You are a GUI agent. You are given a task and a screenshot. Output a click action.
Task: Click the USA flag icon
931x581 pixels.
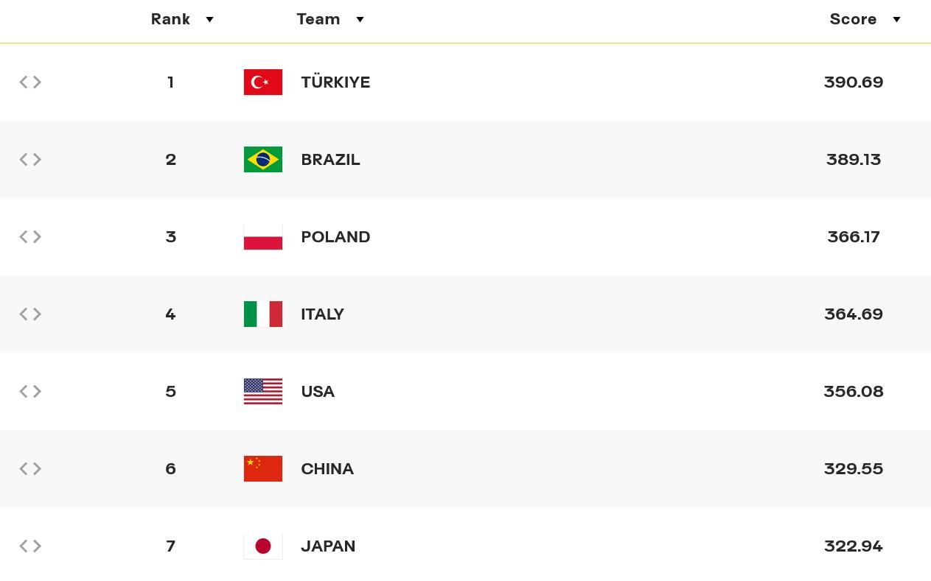pyautogui.click(x=263, y=391)
